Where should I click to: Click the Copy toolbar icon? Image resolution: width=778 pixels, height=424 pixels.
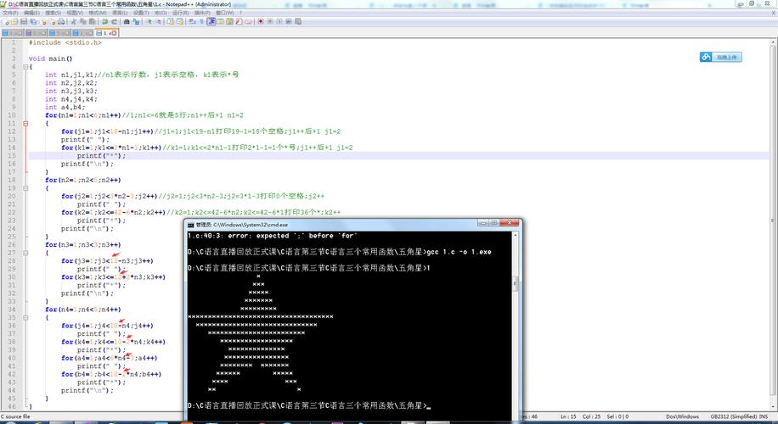tap(83, 22)
